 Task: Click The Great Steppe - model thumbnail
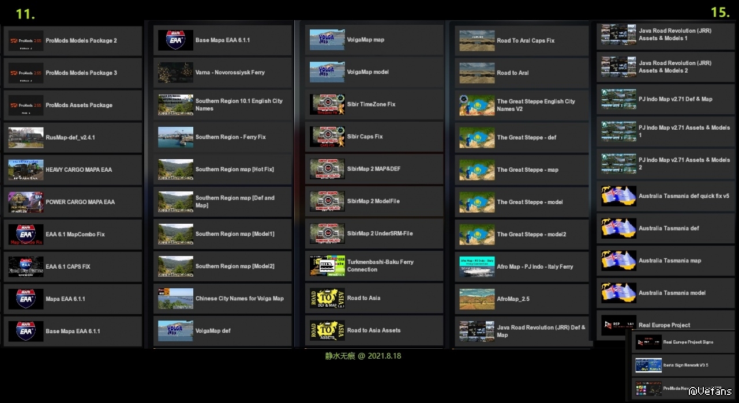477,202
